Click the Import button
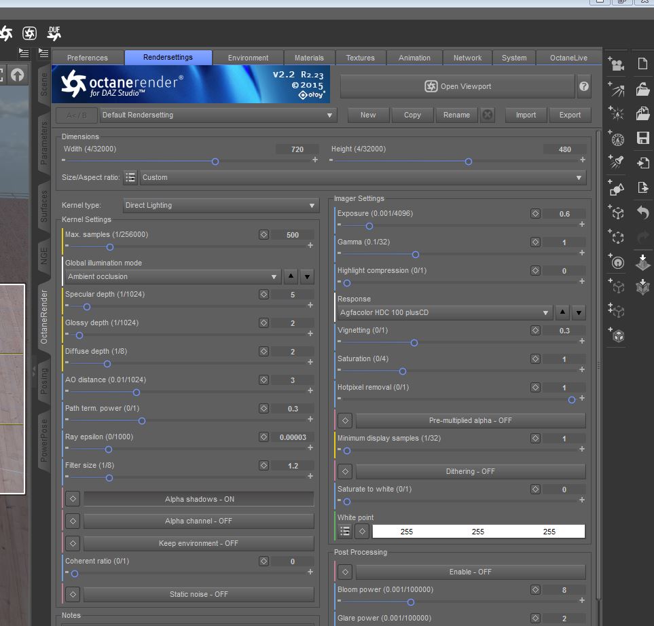 click(x=526, y=115)
